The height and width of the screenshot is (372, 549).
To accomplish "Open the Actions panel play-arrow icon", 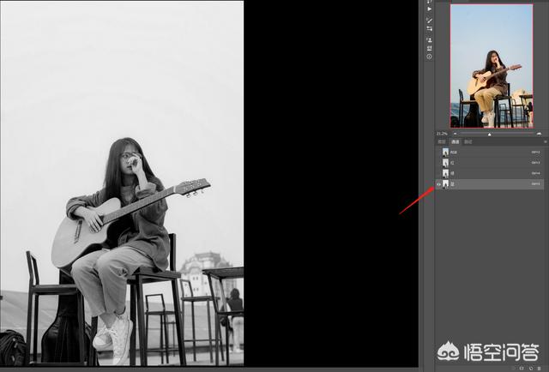I will (429, 9).
